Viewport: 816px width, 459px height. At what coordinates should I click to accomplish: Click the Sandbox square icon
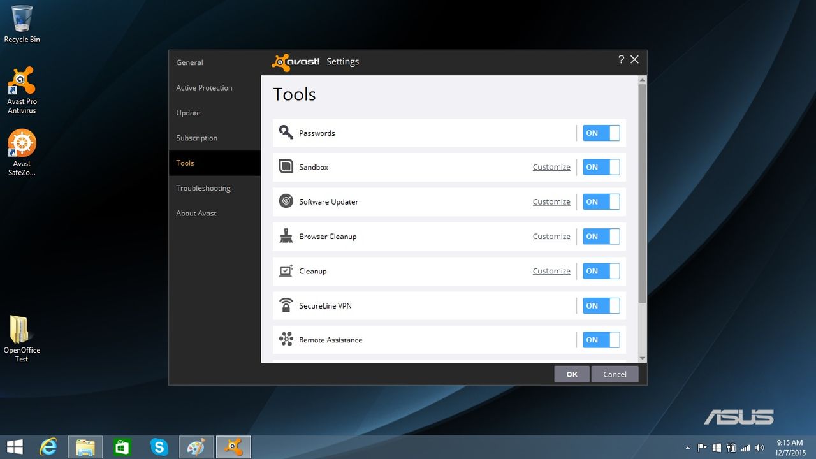286,167
